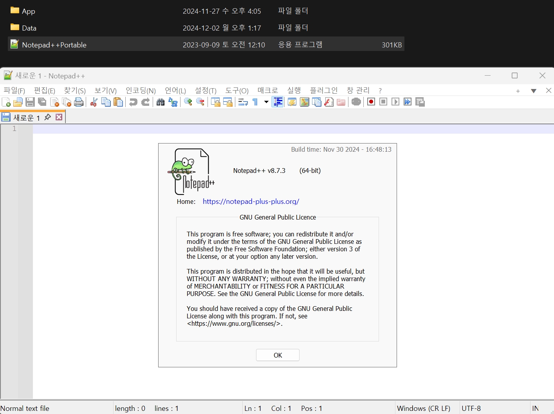Viewport: 554px width, 414px height.
Task: Click the Copy toolbar icon
Action: click(x=106, y=102)
